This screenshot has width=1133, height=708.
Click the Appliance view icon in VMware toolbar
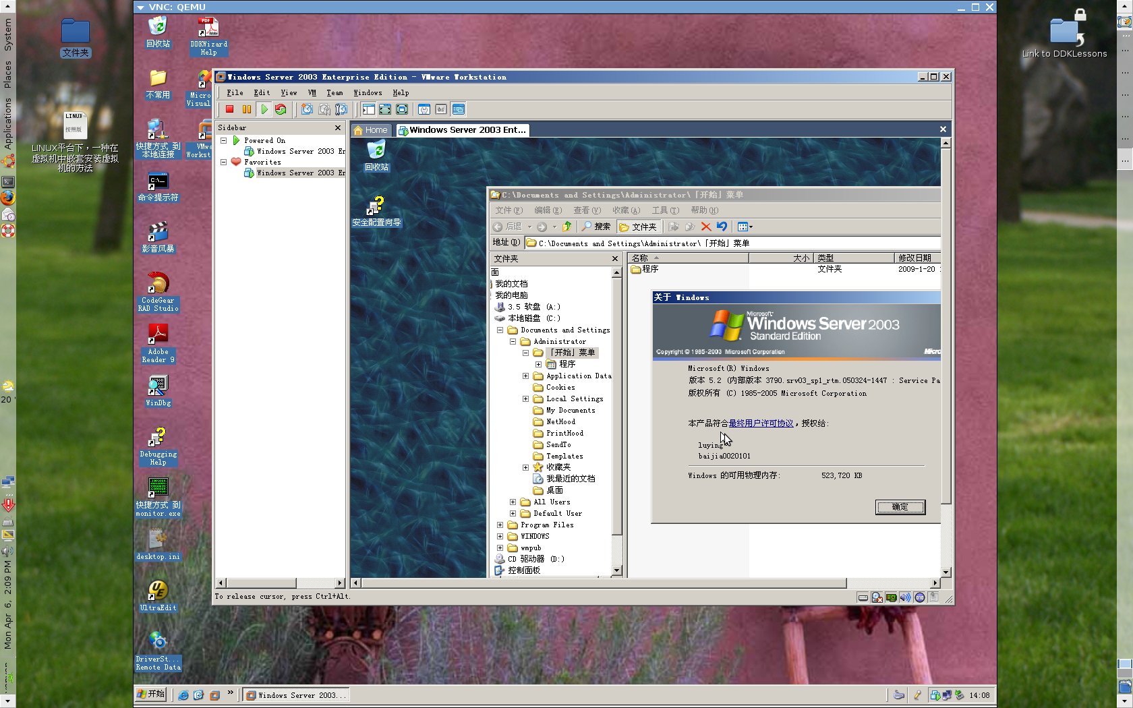click(x=441, y=109)
